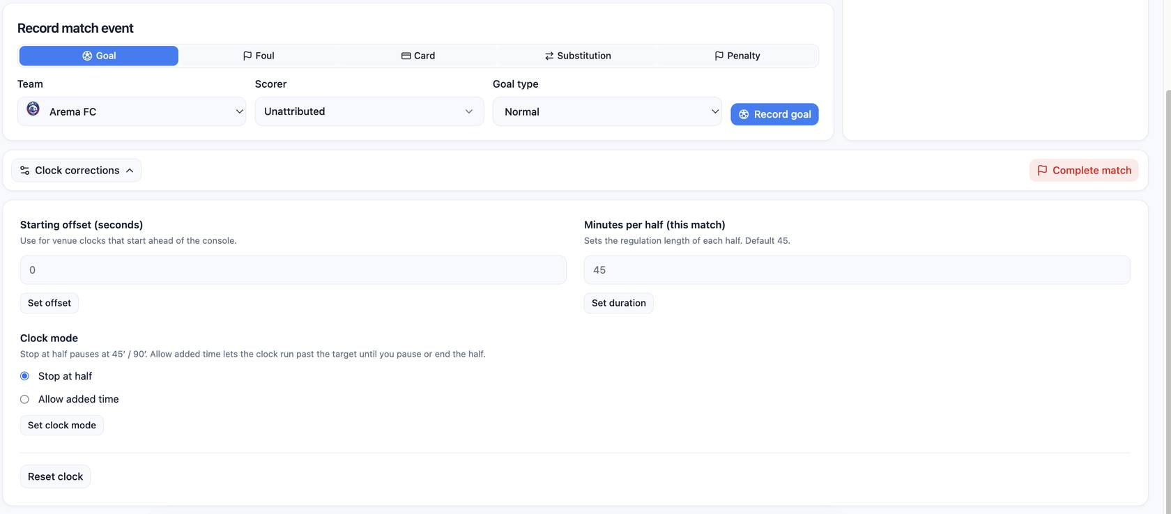Switch to the Card event tab
The image size is (1171, 514).
coord(418,56)
